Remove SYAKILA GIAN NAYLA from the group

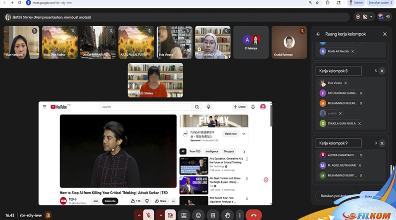click(x=359, y=124)
